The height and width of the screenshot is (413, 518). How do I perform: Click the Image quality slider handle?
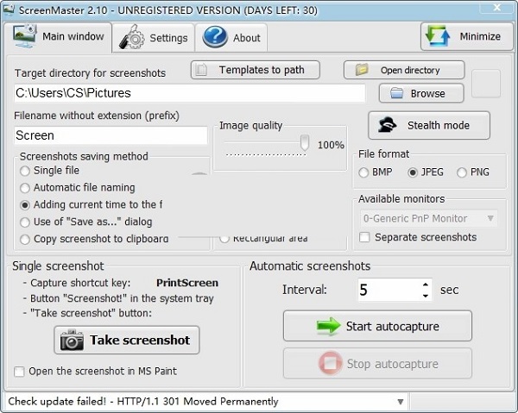click(x=305, y=142)
